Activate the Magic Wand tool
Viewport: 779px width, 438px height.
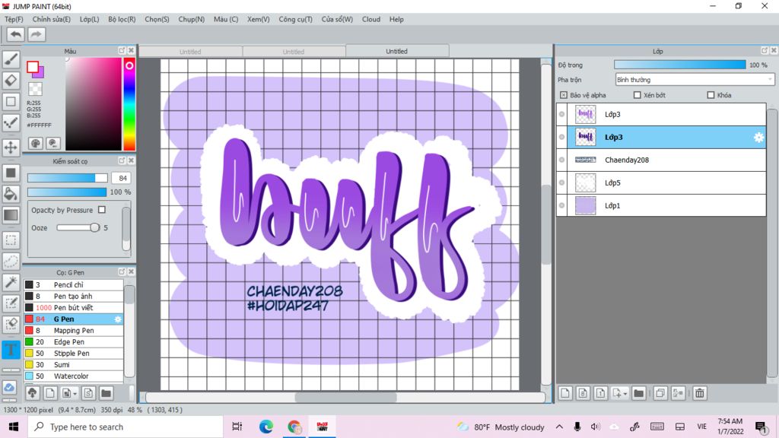11,282
